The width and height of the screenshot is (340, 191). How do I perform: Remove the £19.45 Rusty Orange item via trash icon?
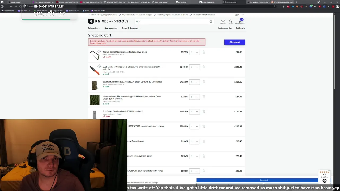[204, 141]
